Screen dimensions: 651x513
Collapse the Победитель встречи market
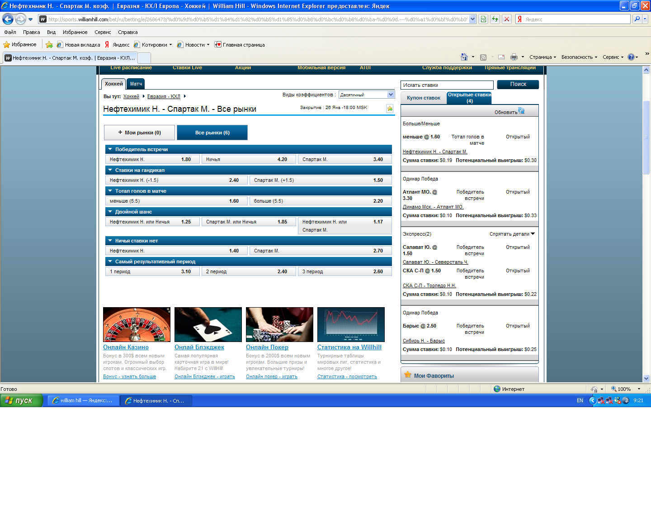point(110,149)
